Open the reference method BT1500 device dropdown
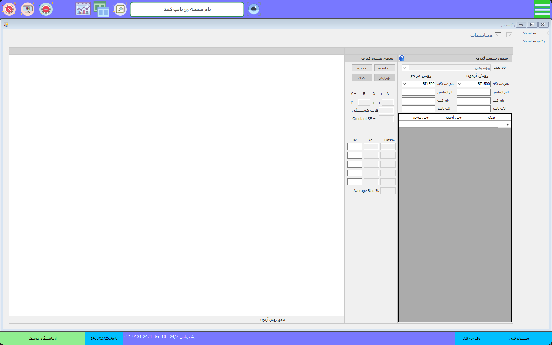 pyautogui.click(x=405, y=84)
